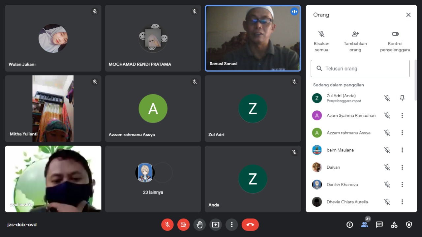
Task: Open the three-dot menu in bottom bar
Action: tap(231, 225)
